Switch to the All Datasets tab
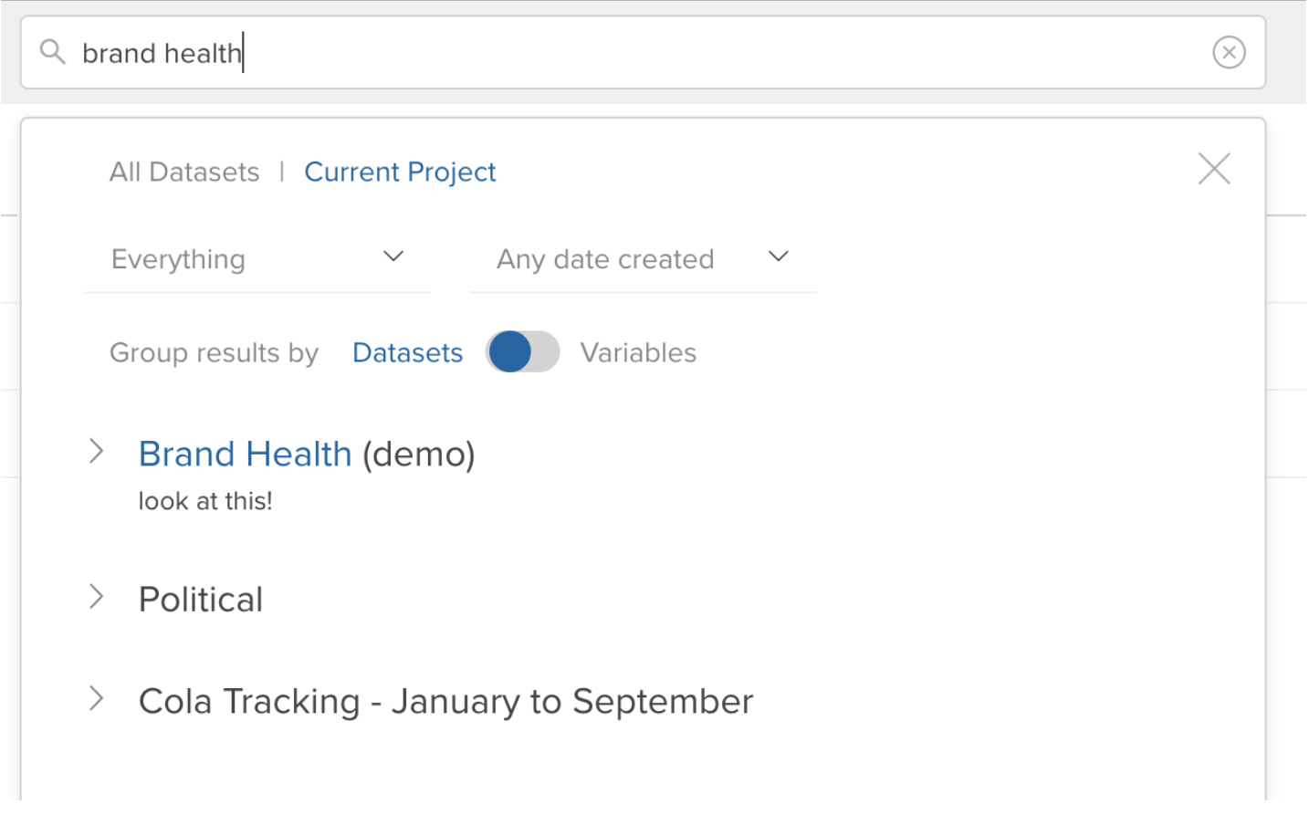This screenshot has height=836, width=1309. (x=184, y=172)
